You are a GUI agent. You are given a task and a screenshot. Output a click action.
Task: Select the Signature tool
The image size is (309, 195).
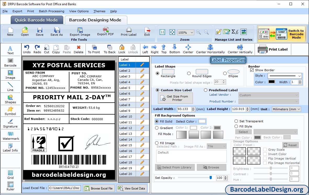tap(10, 124)
